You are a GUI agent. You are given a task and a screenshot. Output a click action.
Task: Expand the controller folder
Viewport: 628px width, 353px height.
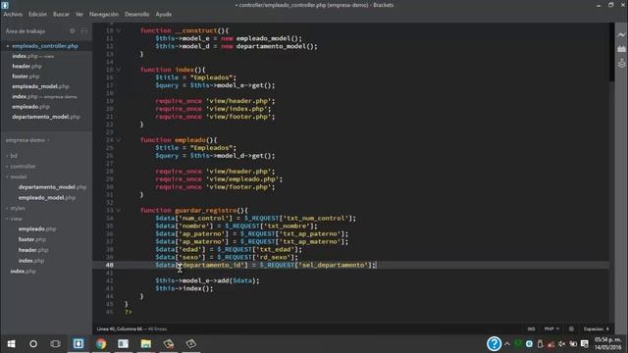(x=23, y=166)
